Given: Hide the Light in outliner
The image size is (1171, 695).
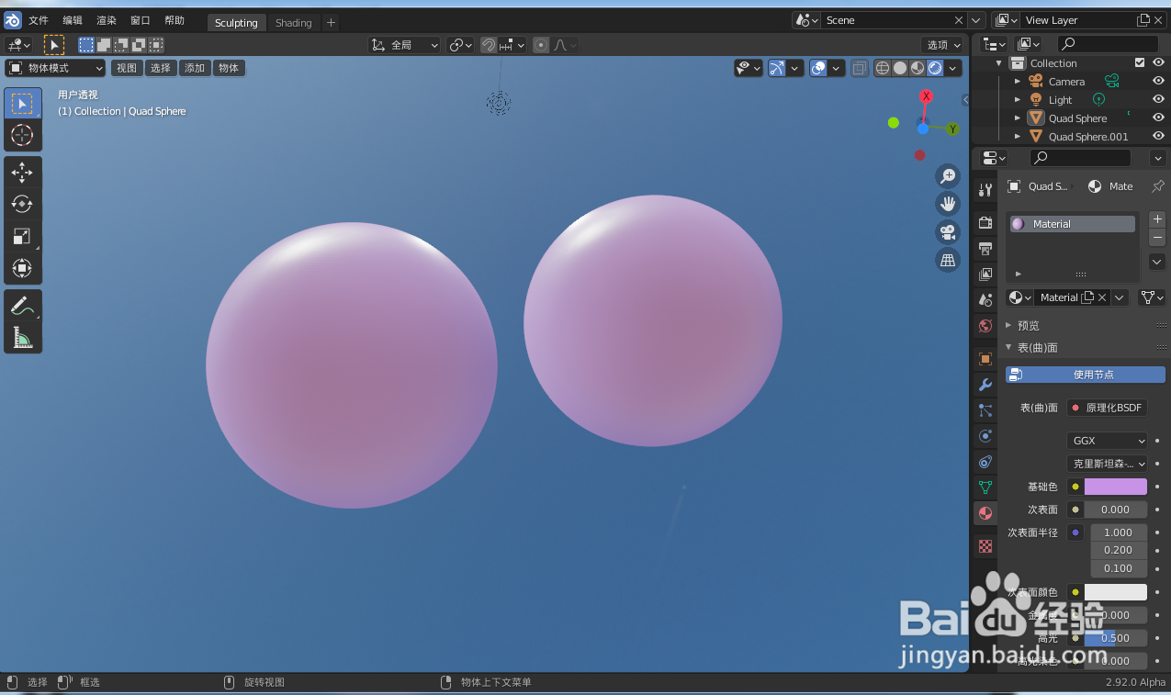Looking at the screenshot, I should click(1158, 99).
